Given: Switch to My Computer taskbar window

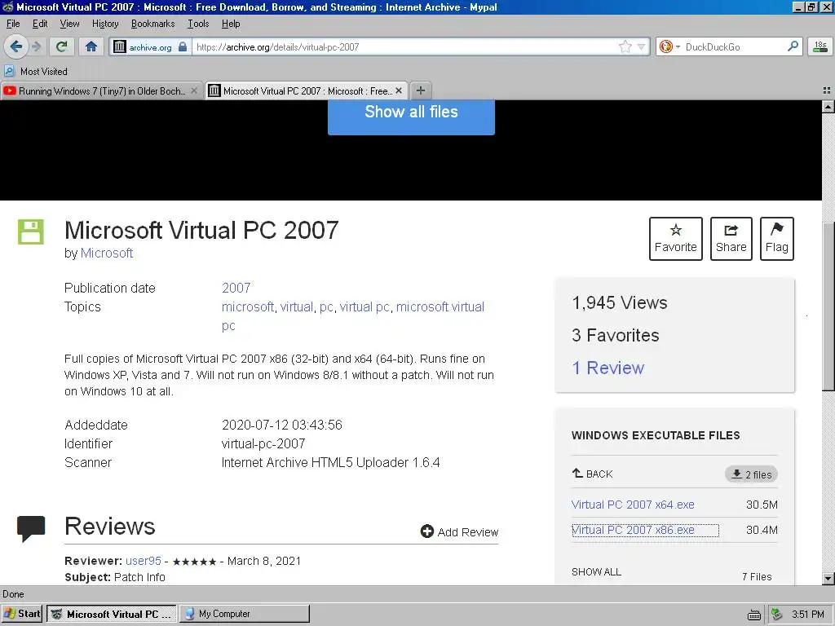Looking at the screenshot, I should pos(245,614).
